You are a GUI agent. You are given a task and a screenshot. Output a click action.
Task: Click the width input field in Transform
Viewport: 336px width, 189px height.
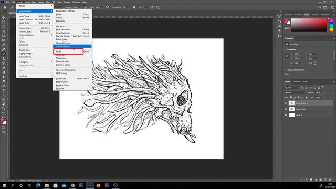coord(298,54)
